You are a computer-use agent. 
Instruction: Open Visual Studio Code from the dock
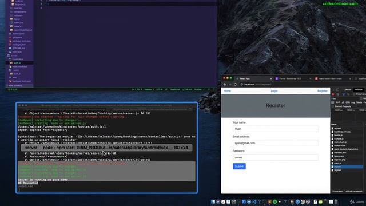pyautogui.click(x=254, y=202)
